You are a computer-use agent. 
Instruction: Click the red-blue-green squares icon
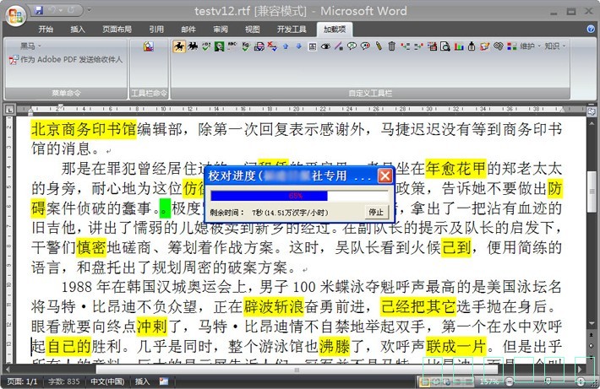click(x=511, y=46)
